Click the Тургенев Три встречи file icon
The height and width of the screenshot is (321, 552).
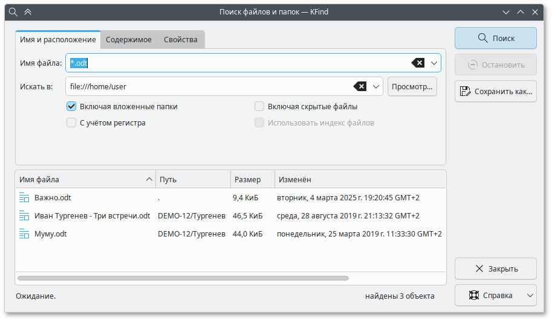(x=24, y=215)
